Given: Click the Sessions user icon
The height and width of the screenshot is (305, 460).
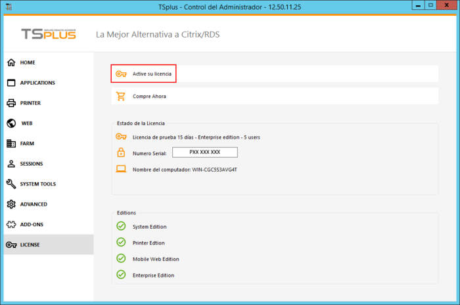Looking at the screenshot, I should point(11,164).
